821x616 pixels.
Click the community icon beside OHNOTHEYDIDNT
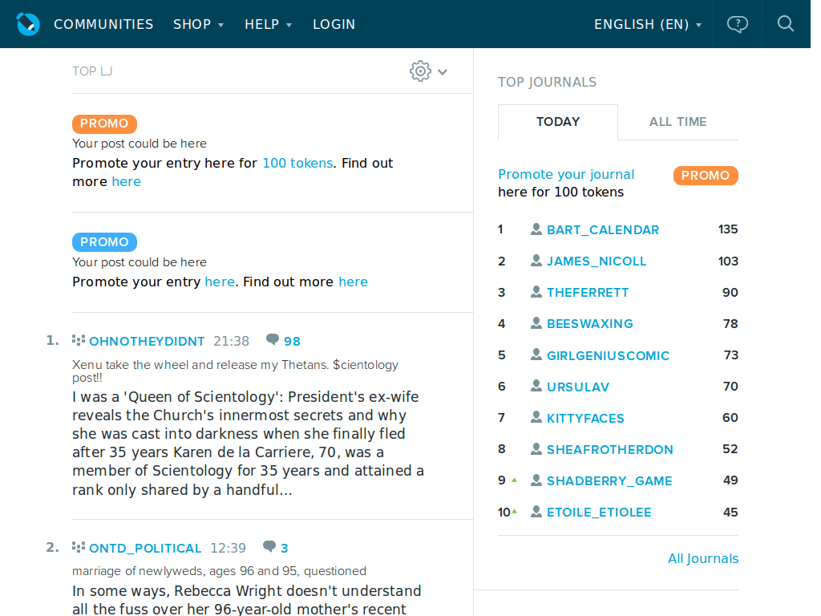click(x=78, y=340)
